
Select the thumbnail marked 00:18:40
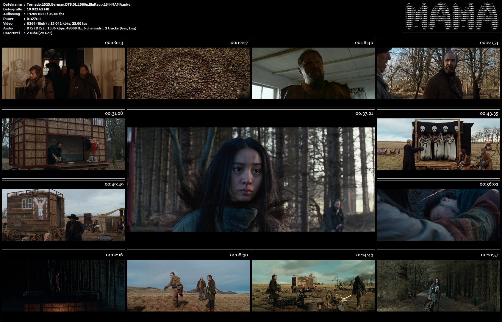pyautogui.click(x=313, y=73)
